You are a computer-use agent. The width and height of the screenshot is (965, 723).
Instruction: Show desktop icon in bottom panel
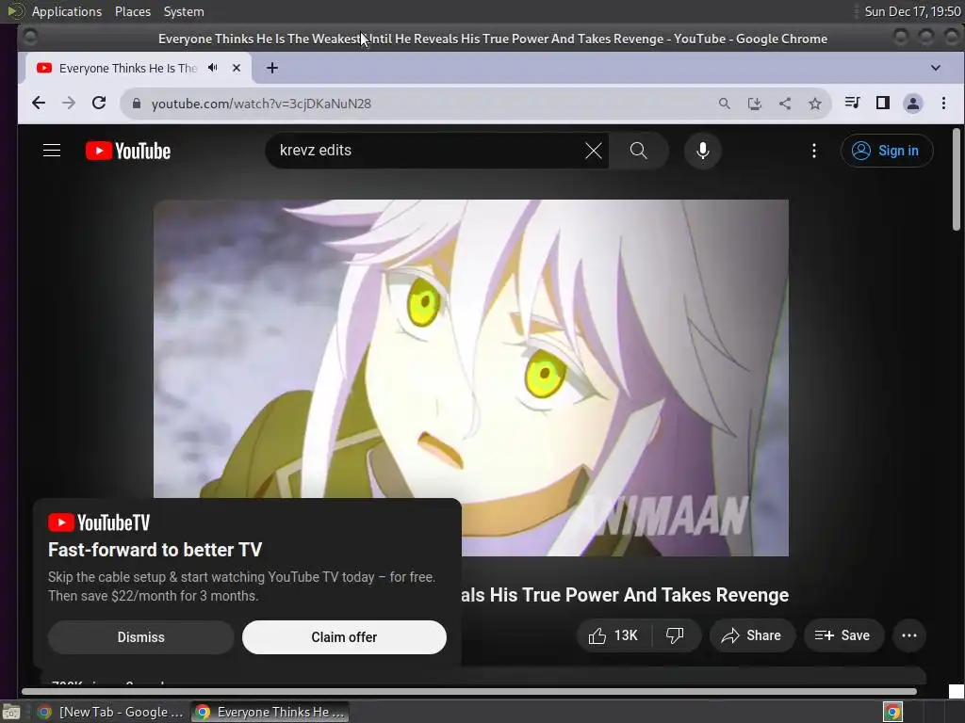[11, 712]
